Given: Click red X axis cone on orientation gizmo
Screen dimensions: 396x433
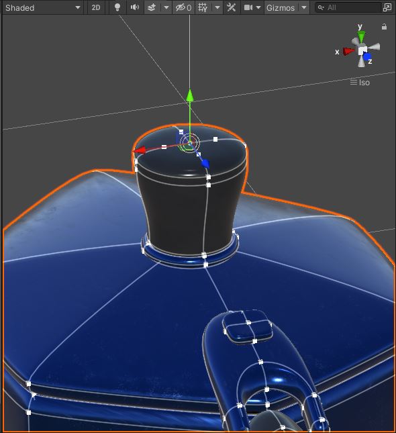Looking at the screenshot, I should [348, 52].
